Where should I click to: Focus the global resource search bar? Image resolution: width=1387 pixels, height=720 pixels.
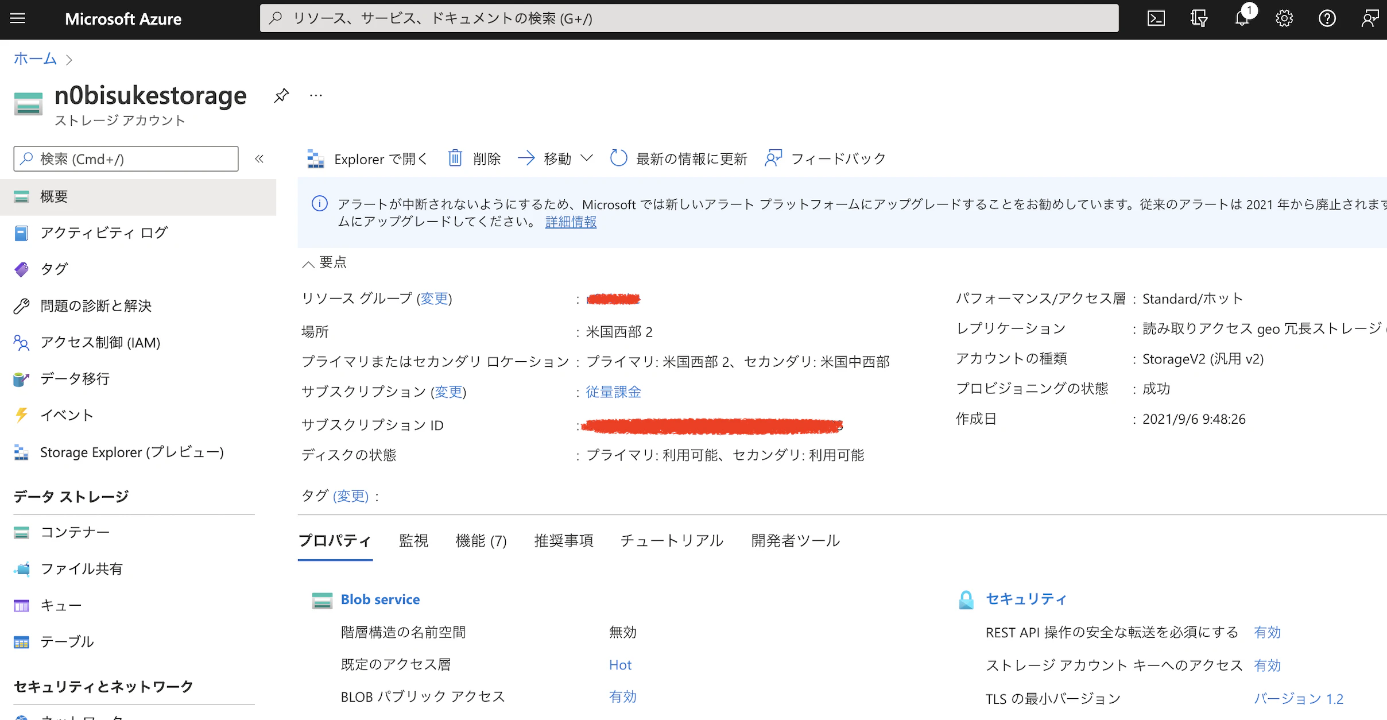click(x=689, y=18)
